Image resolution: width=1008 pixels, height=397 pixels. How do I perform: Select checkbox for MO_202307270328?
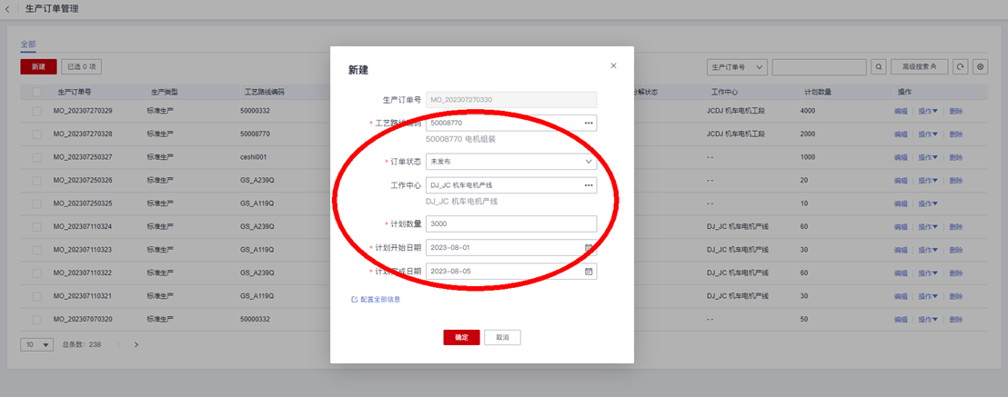[x=37, y=134]
